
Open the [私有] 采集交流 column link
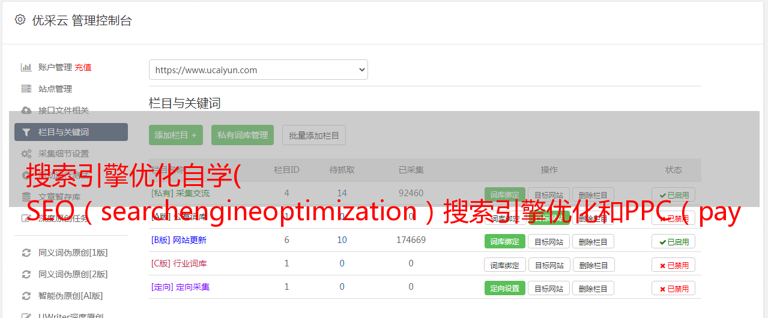tap(181, 193)
